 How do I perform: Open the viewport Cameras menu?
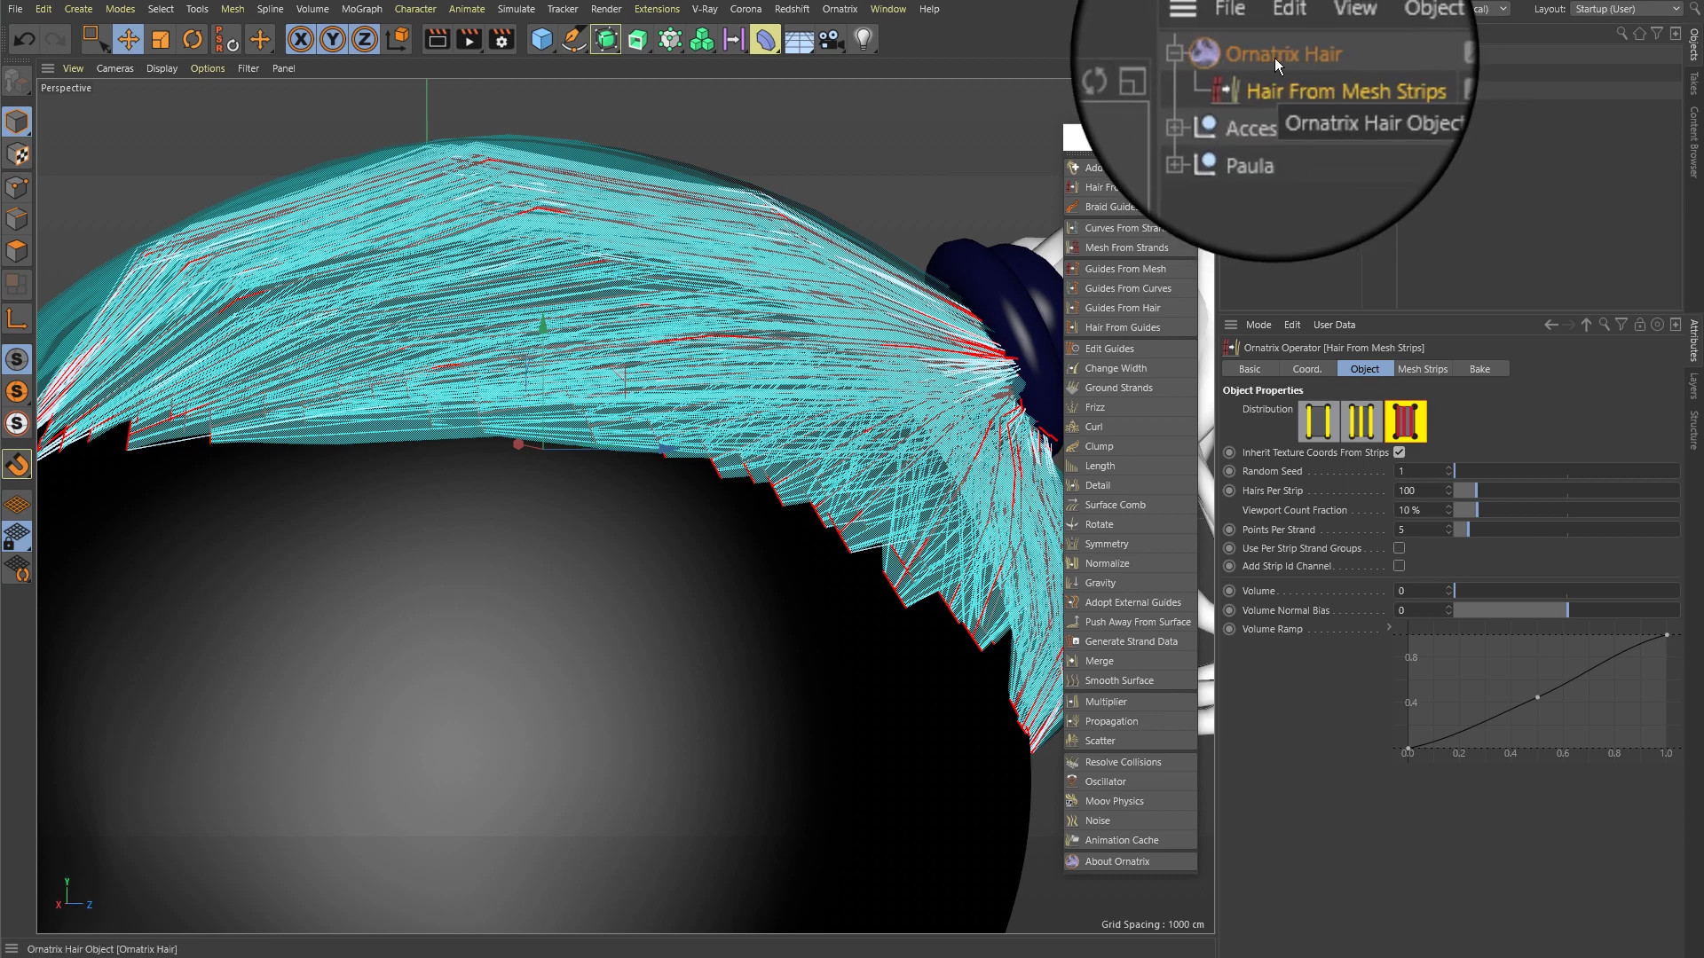coord(114,68)
